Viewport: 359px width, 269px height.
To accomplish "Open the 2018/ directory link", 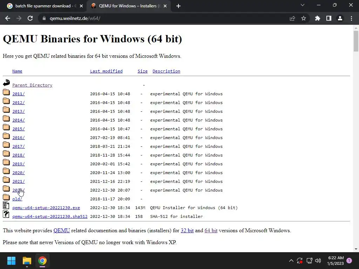I will click(19, 155).
